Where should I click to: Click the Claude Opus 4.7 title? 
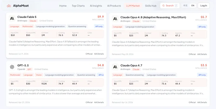131,66
